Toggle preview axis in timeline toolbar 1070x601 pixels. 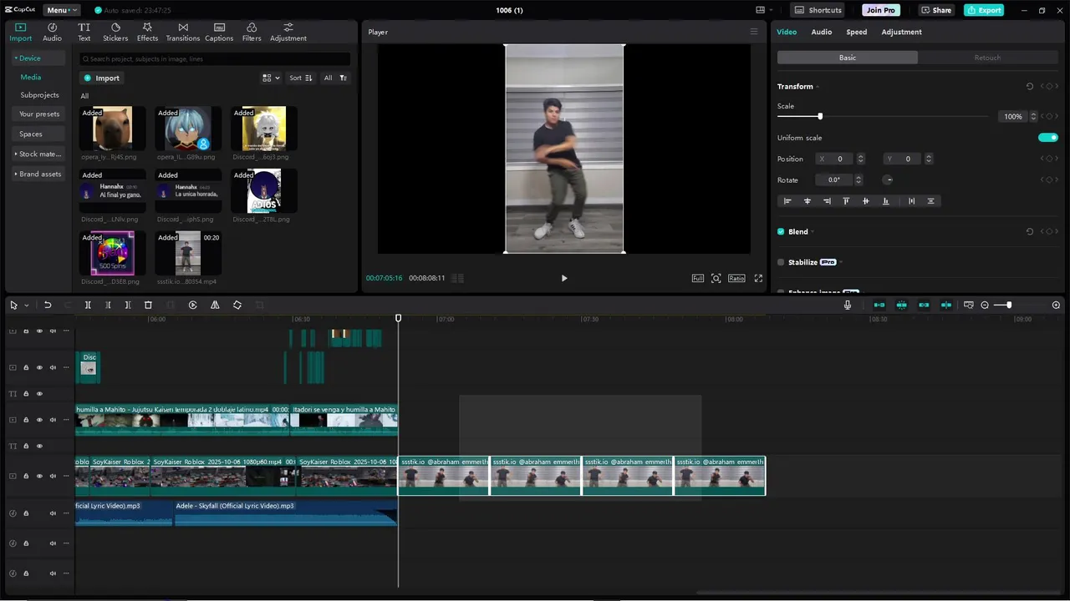click(x=946, y=305)
